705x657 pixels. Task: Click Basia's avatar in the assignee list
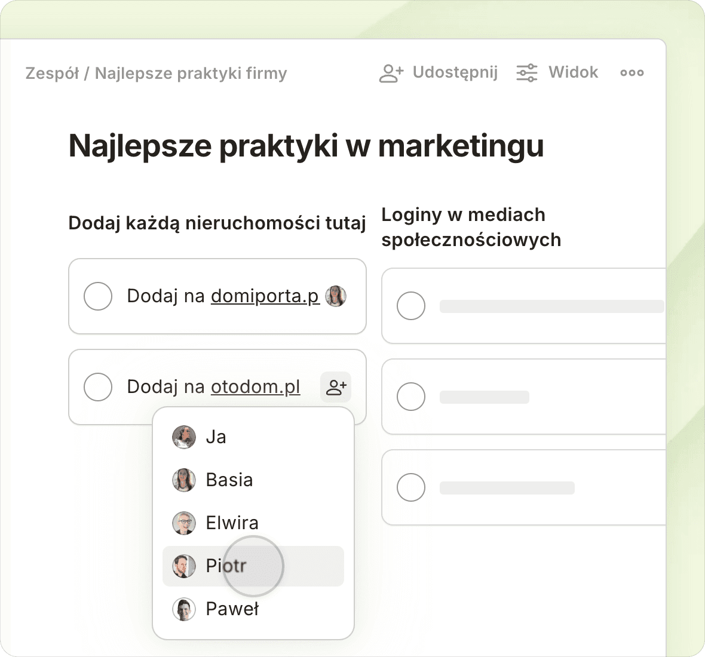(x=184, y=480)
